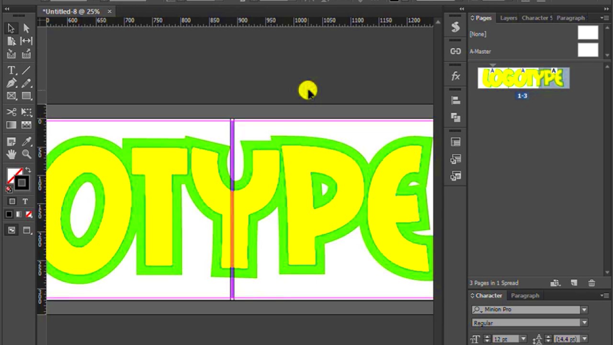
Task: Delete selected pages with trash icon
Action: click(x=591, y=283)
